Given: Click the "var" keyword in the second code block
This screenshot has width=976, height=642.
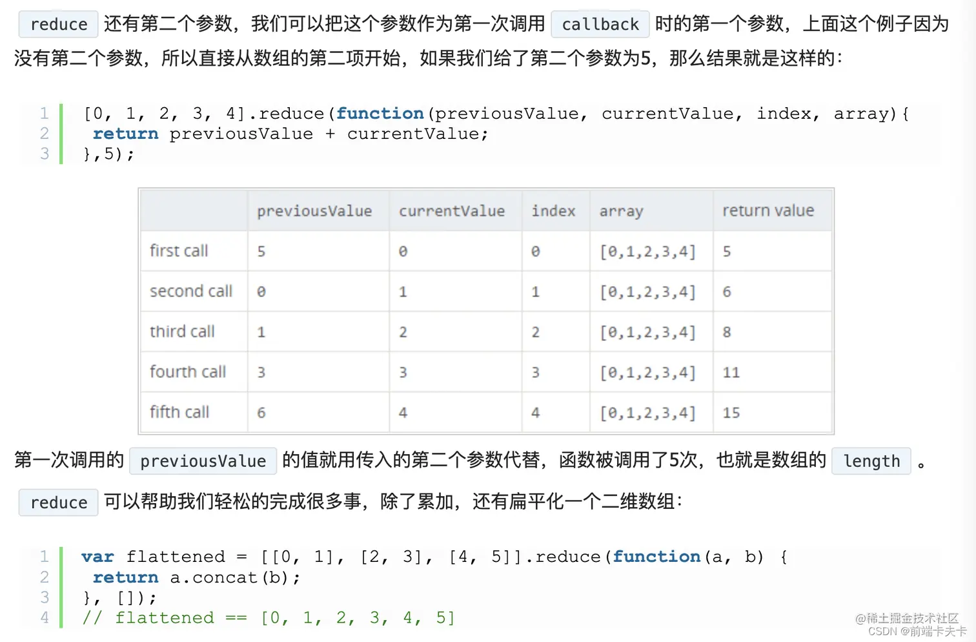Looking at the screenshot, I should [97, 557].
